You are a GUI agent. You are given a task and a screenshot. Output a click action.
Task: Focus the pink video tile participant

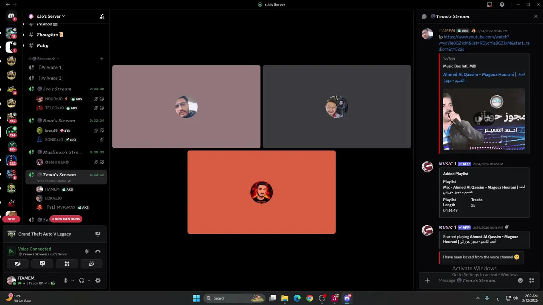[x=186, y=107]
